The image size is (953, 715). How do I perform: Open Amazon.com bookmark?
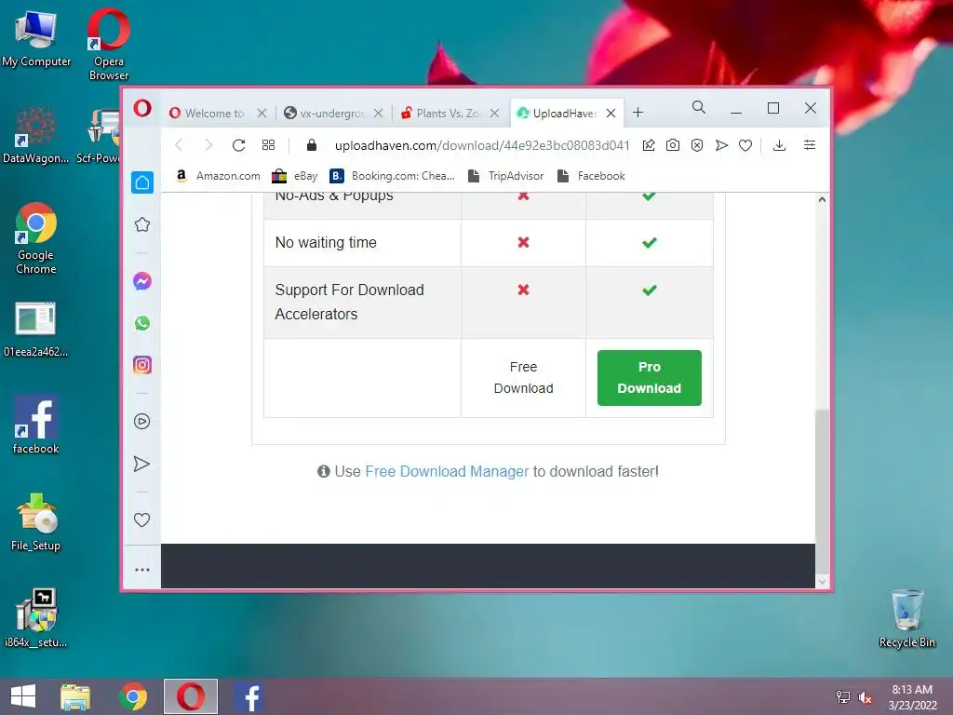(218, 176)
